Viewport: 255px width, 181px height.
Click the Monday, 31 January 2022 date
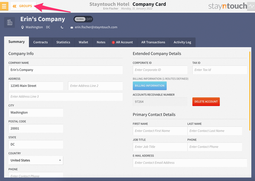point(137,9)
